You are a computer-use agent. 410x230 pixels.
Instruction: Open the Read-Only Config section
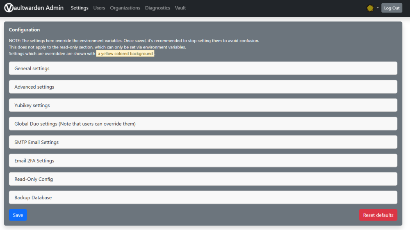203,179
